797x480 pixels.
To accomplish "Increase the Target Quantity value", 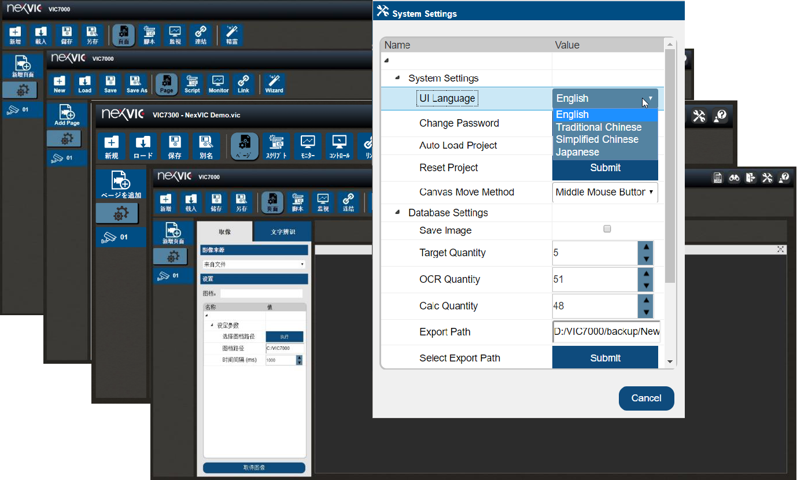I will [x=646, y=247].
